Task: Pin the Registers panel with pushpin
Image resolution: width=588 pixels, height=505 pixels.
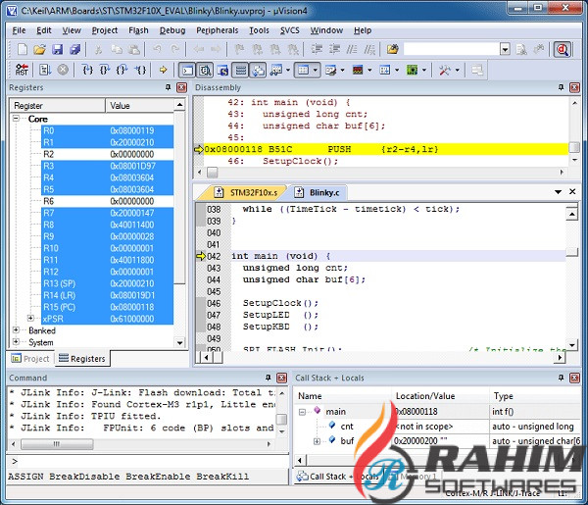Action: pyautogui.click(x=167, y=88)
